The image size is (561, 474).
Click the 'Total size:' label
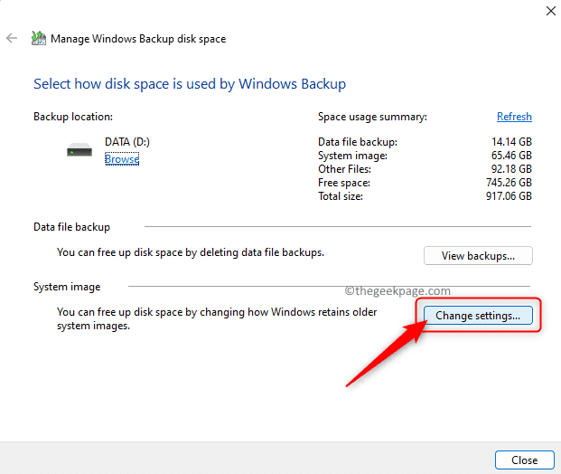pos(341,196)
